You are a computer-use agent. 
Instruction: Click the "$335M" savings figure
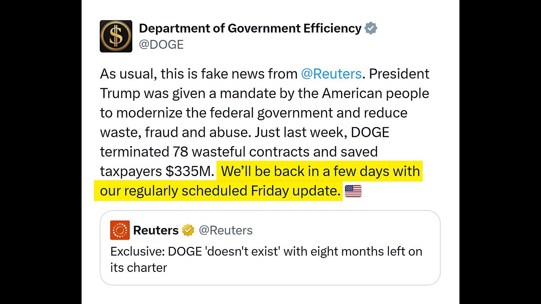(x=188, y=171)
